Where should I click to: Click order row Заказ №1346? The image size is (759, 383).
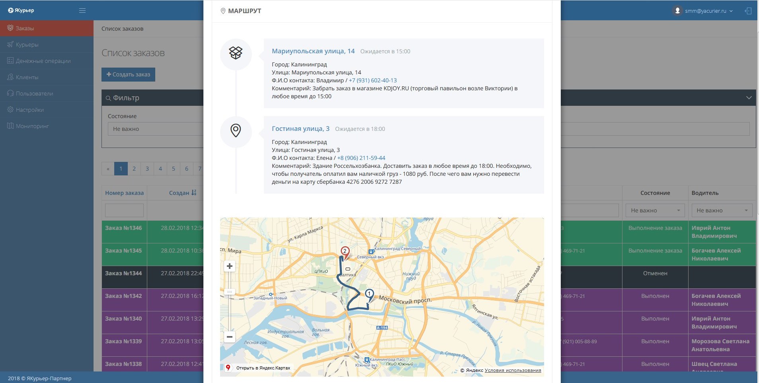point(123,228)
